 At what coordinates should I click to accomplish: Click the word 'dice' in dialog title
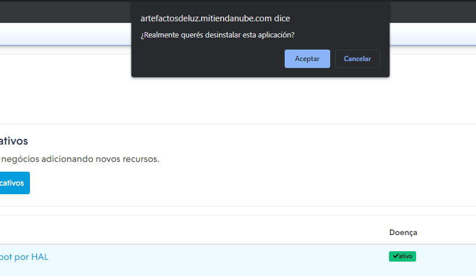[282, 18]
